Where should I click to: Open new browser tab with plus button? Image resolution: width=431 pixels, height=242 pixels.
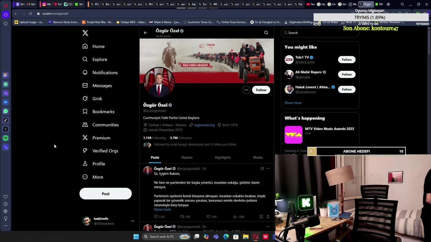click(388, 4)
